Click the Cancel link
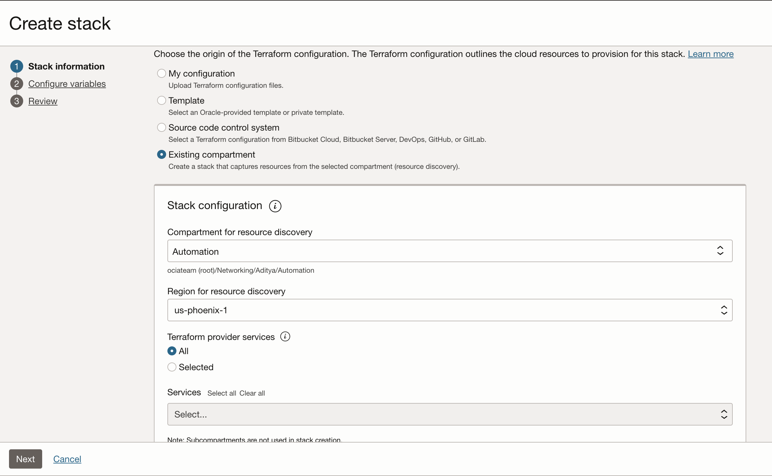The width and height of the screenshot is (772, 476). pos(67,459)
